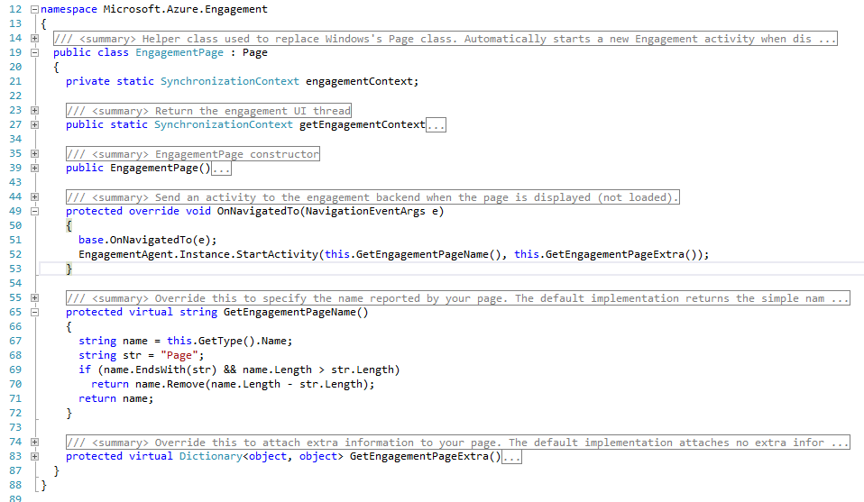The height and width of the screenshot is (502, 864).
Task: Expand the 'EngagementPage constructor' summary comment
Action: (x=34, y=153)
